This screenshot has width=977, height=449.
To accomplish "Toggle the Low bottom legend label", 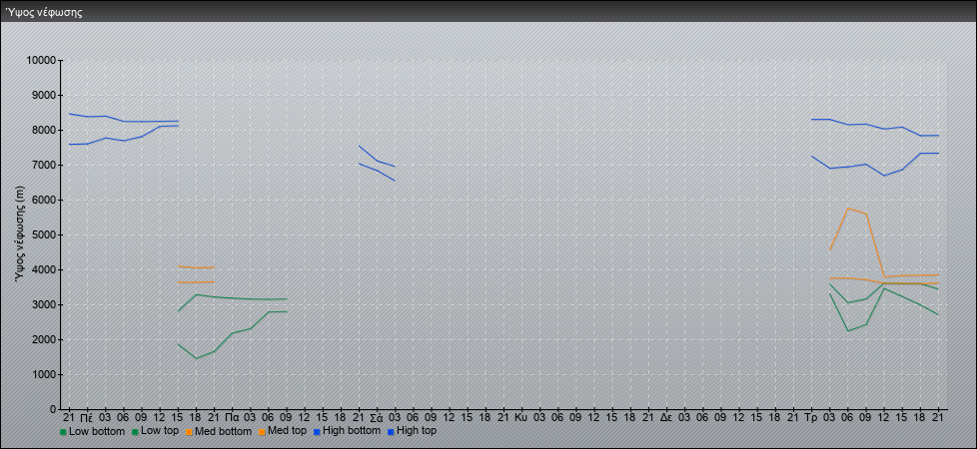I will [x=97, y=431].
